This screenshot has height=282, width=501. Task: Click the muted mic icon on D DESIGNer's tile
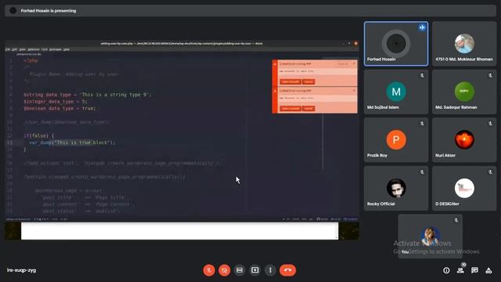pos(491,172)
